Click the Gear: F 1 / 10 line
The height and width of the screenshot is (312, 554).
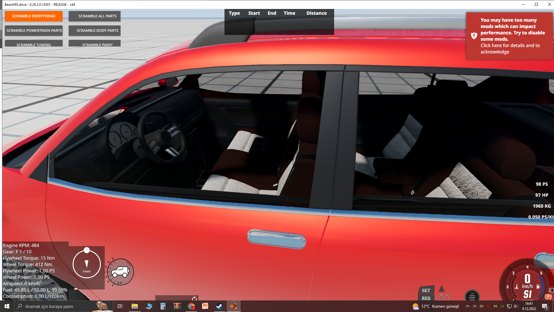pos(17,252)
